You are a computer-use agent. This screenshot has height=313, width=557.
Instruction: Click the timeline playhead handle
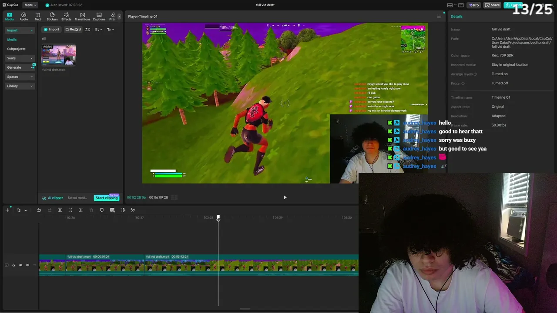click(218, 217)
